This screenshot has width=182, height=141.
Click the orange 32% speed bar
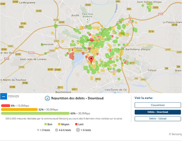point(19,109)
